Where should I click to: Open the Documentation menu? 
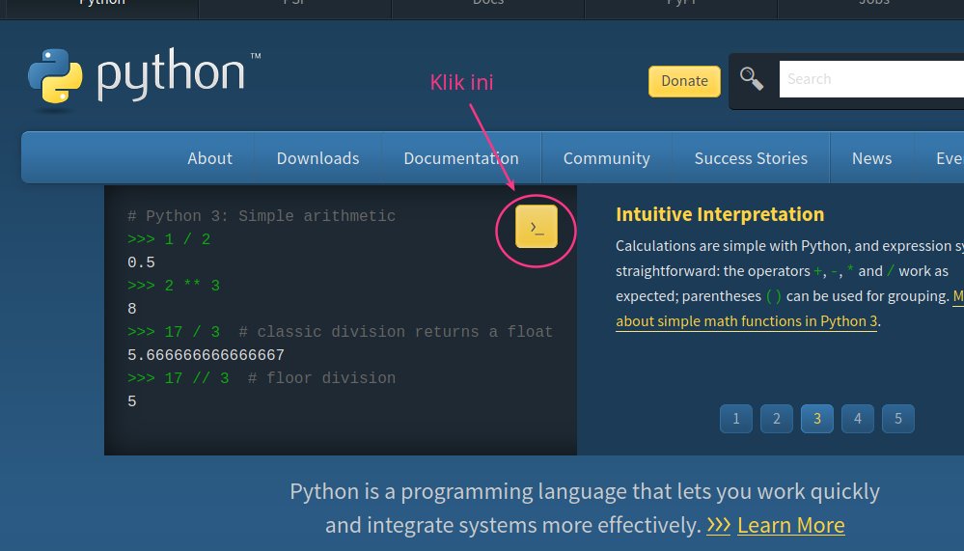[461, 158]
